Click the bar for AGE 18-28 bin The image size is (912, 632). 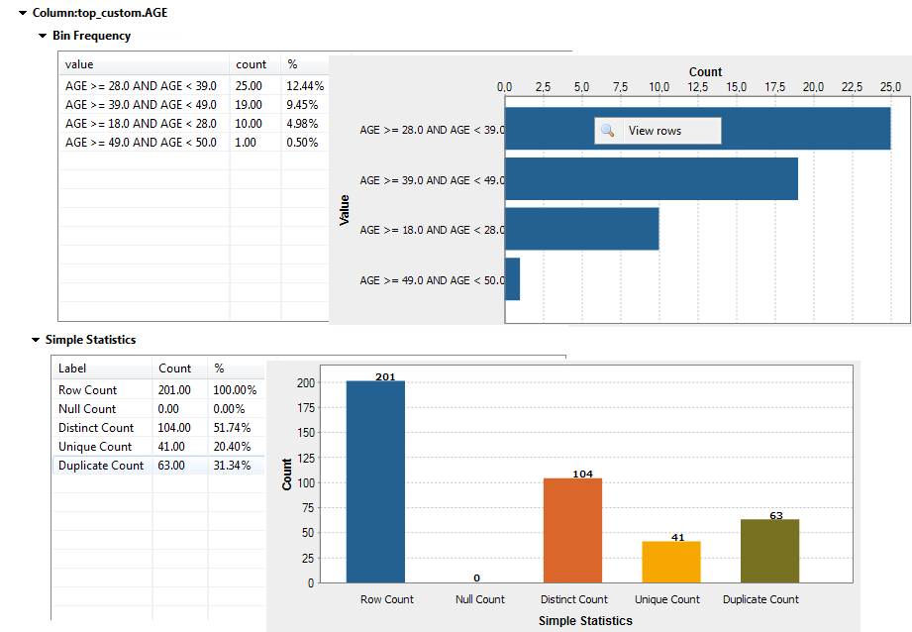click(x=584, y=229)
